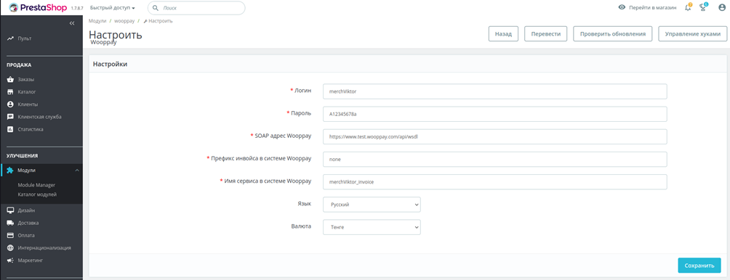Collapse the sidebar with double-chevron icon
The height and width of the screenshot is (280, 730).
pyautogui.click(x=72, y=22)
